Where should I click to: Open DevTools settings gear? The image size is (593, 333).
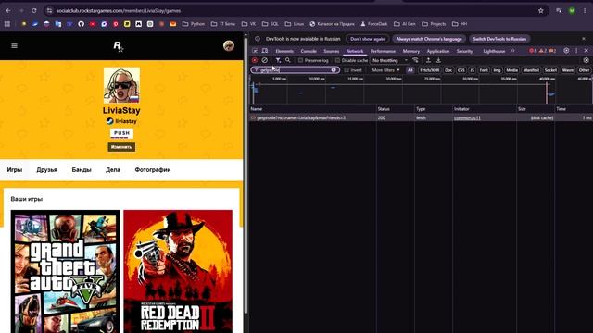[566, 51]
